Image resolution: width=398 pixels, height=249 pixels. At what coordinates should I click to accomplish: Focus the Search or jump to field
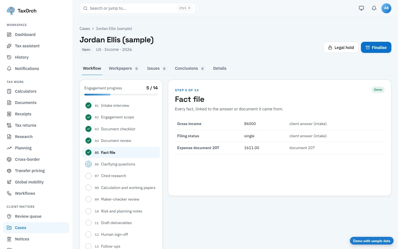click(x=138, y=8)
